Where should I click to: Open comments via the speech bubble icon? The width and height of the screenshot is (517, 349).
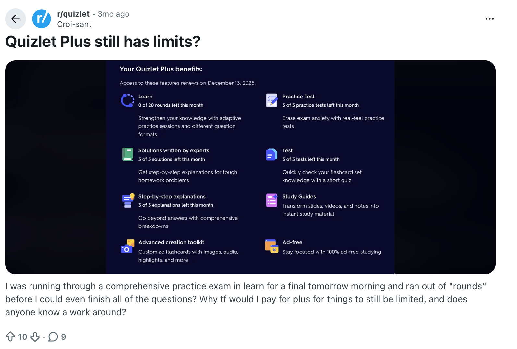coord(53,337)
